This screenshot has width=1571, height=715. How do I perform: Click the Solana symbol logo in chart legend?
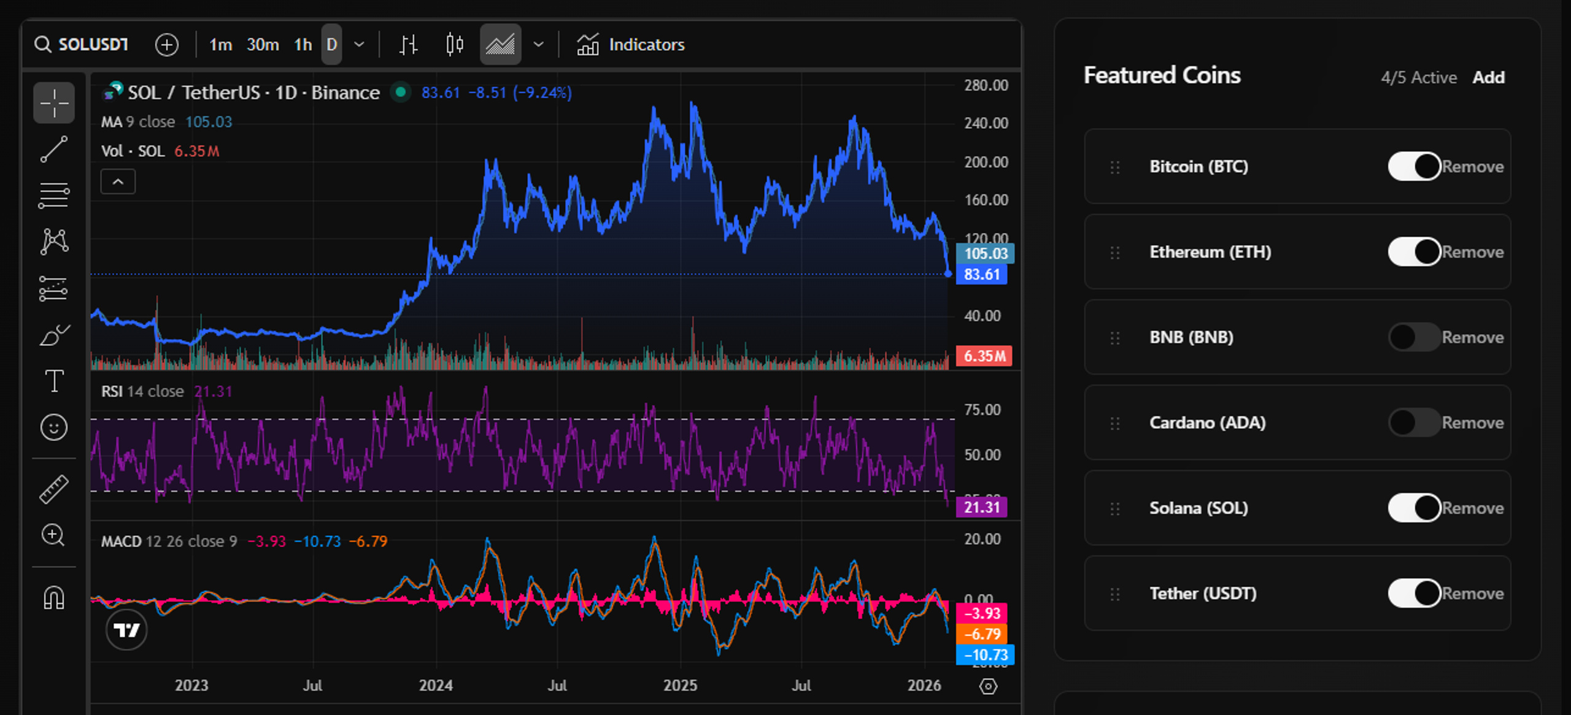[113, 91]
